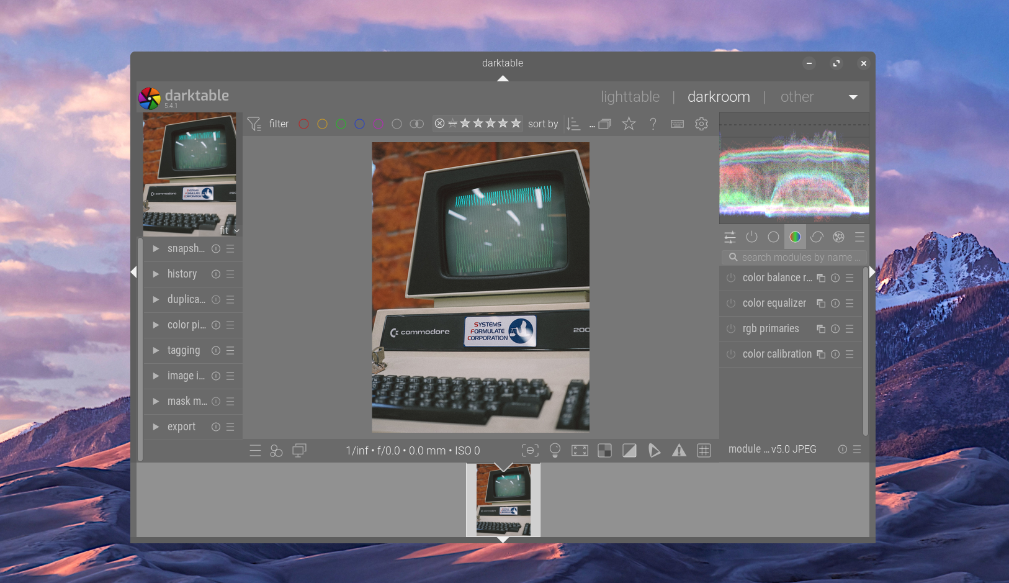Select the base modules group
Screen dimensions: 1009x583
pyautogui.click(x=773, y=237)
